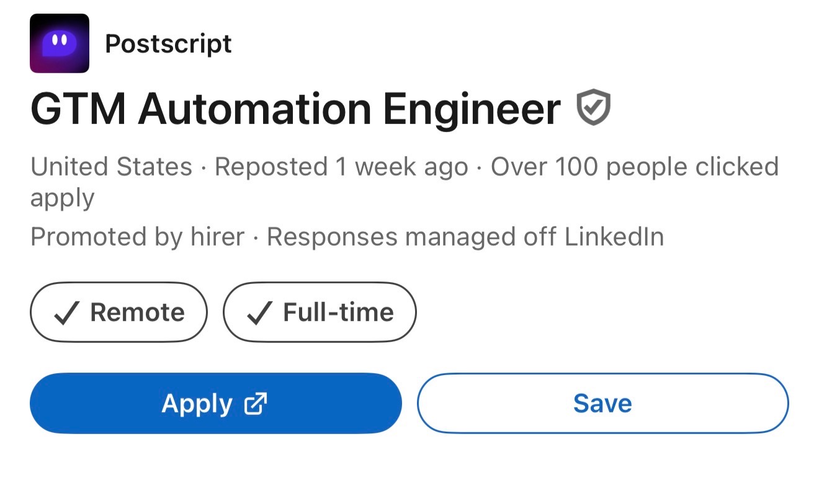Click the verified shield badge
The image size is (819, 488).
[x=594, y=108]
